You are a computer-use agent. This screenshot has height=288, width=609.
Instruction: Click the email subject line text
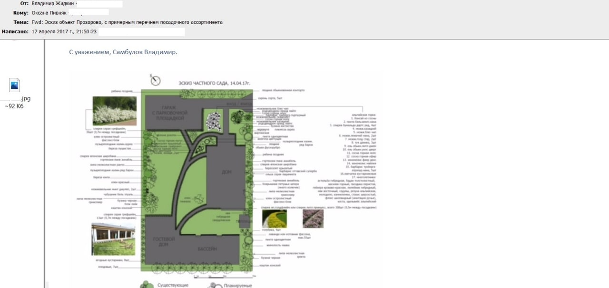[x=127, y=22]
